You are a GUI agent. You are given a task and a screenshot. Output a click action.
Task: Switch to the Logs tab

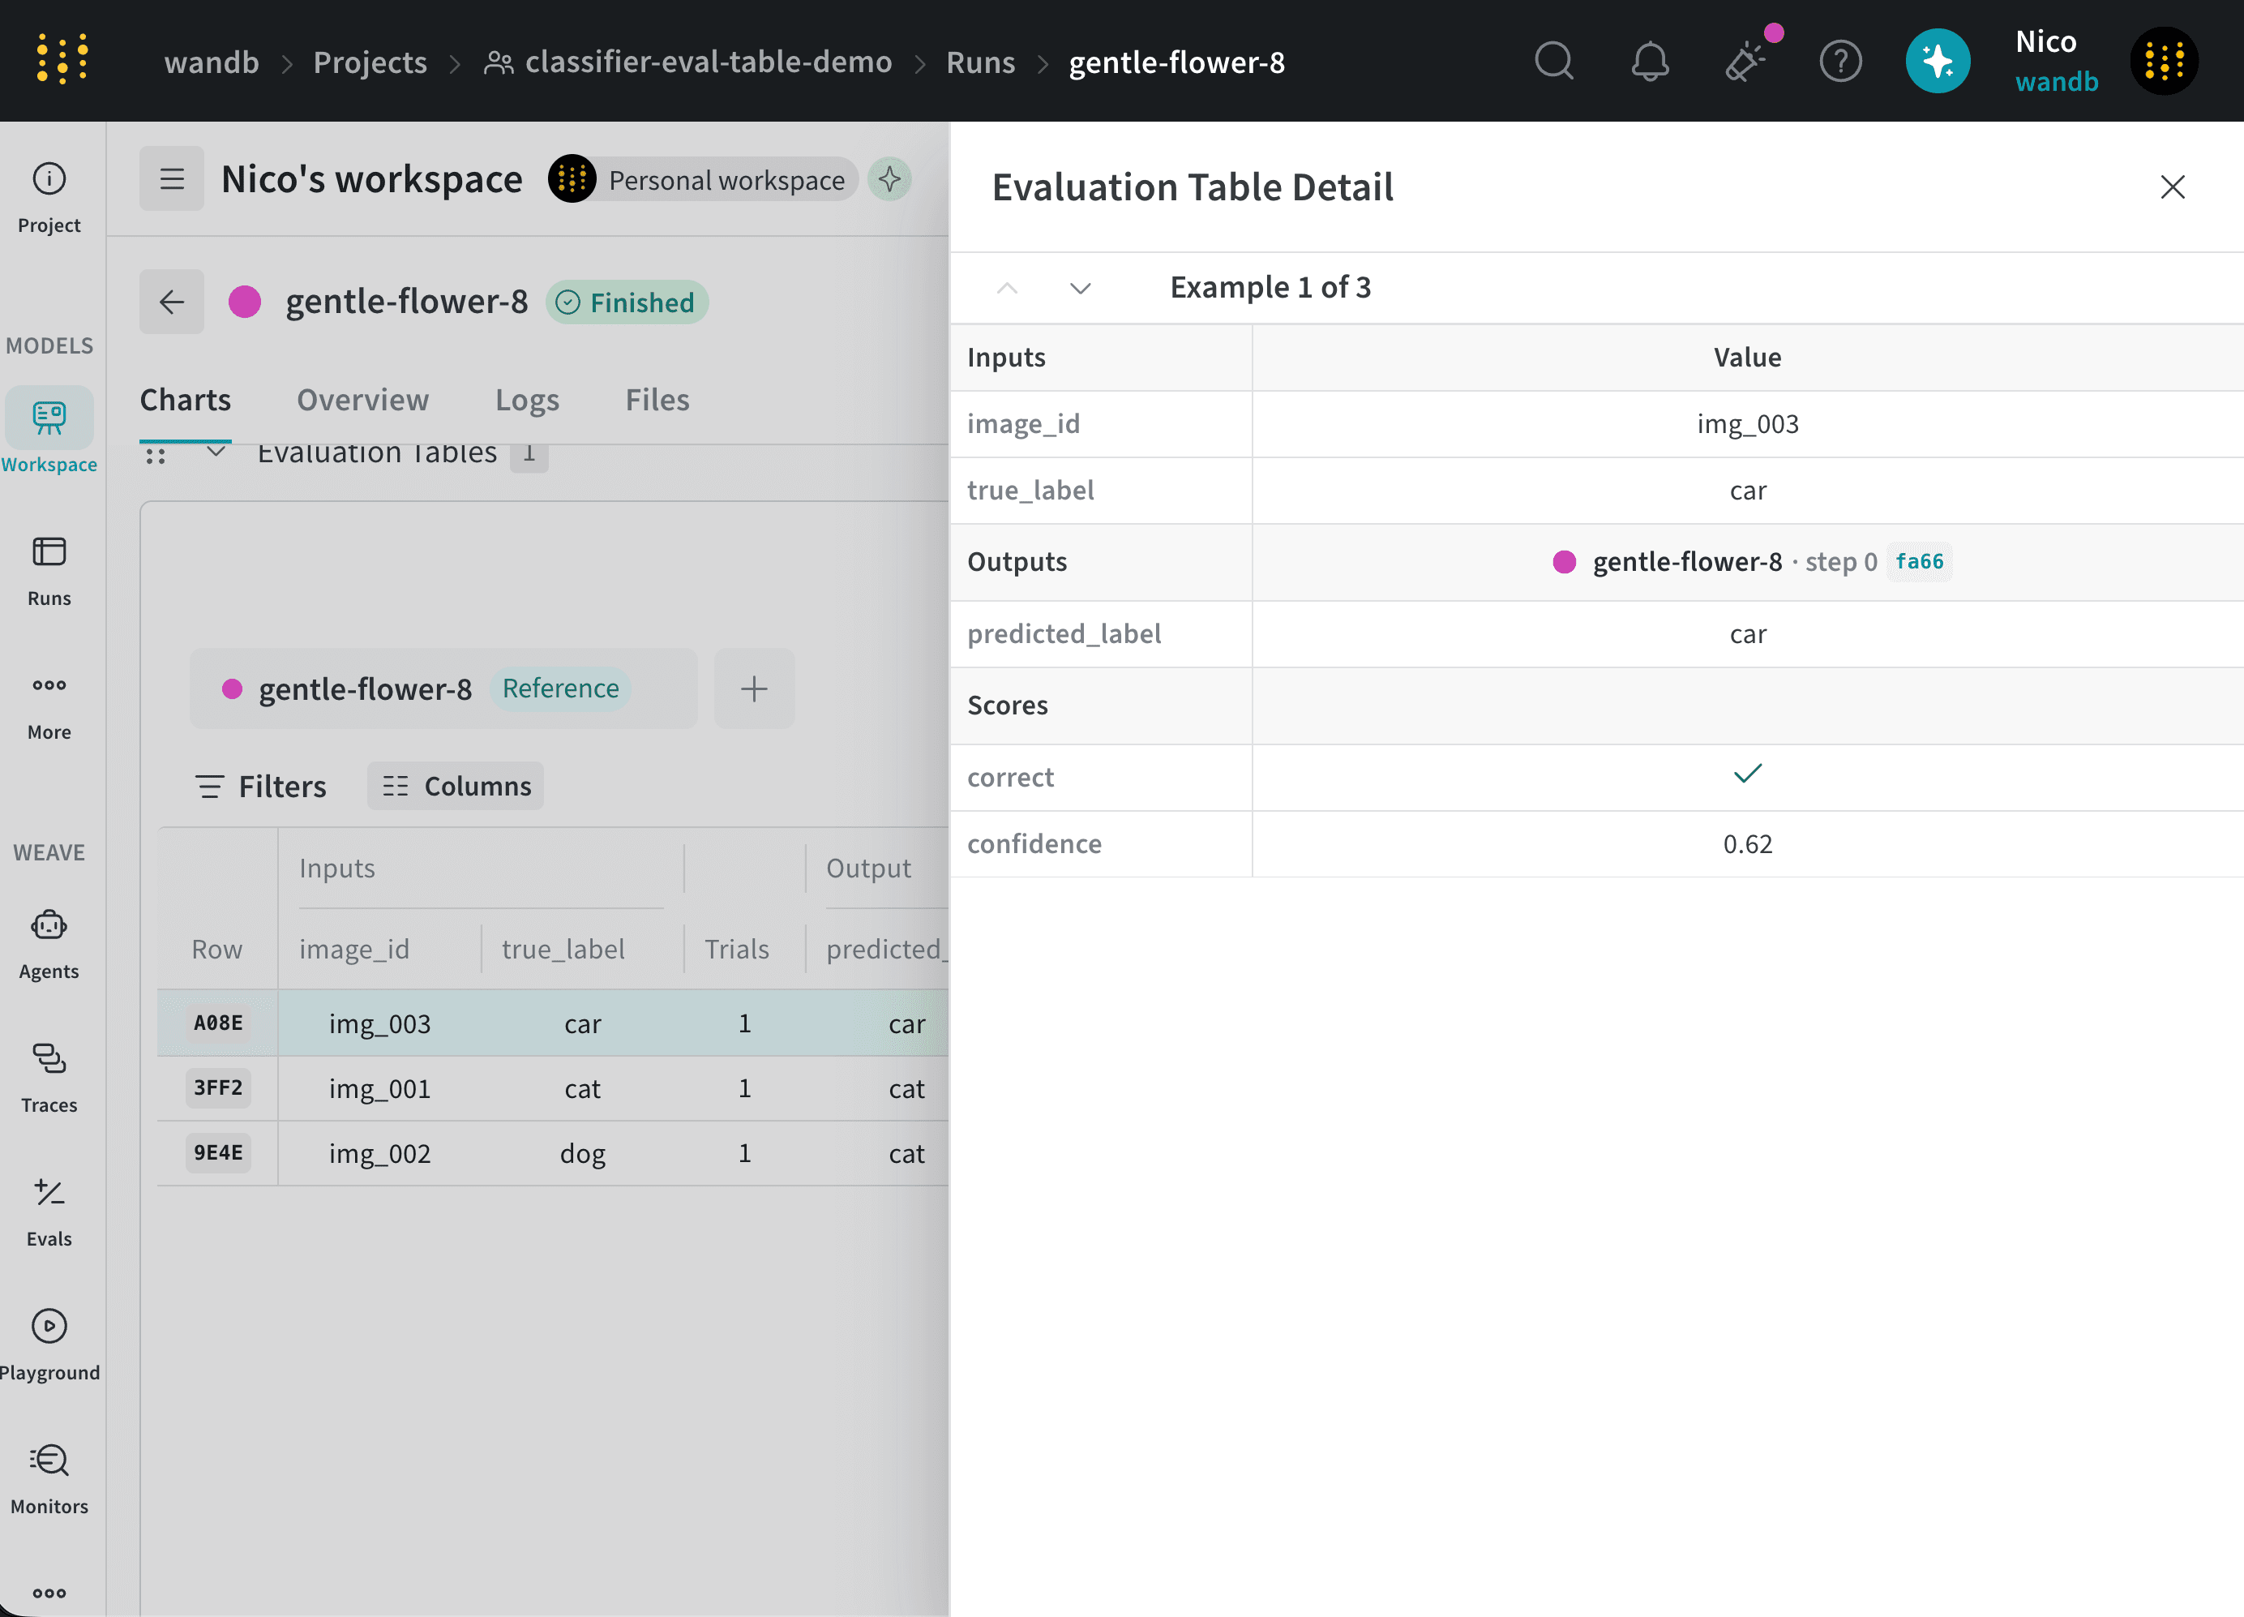pos(528,400)
